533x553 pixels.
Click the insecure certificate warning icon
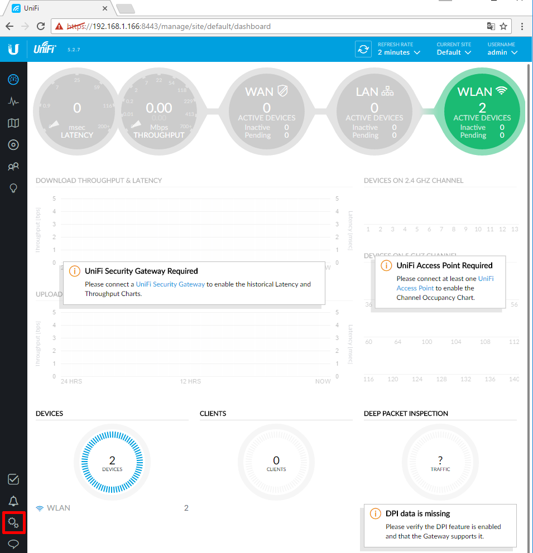click(x=59, y=26)
